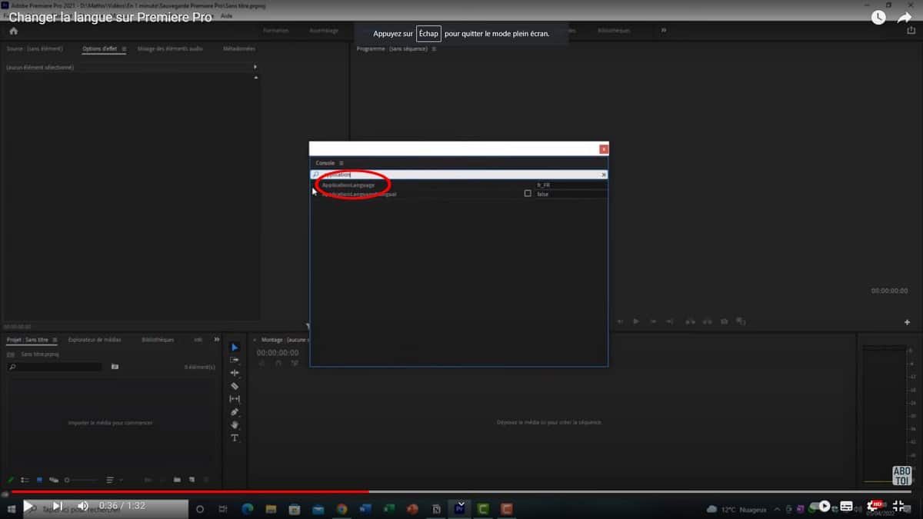Screen dimensions: 923x519
Task: Exit fullscreen mode in video player
Action: pyautogui.click(x=898, y=506)
